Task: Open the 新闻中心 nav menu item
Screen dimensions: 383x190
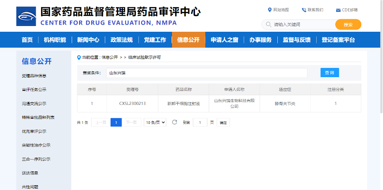Action: click(88, 40)
